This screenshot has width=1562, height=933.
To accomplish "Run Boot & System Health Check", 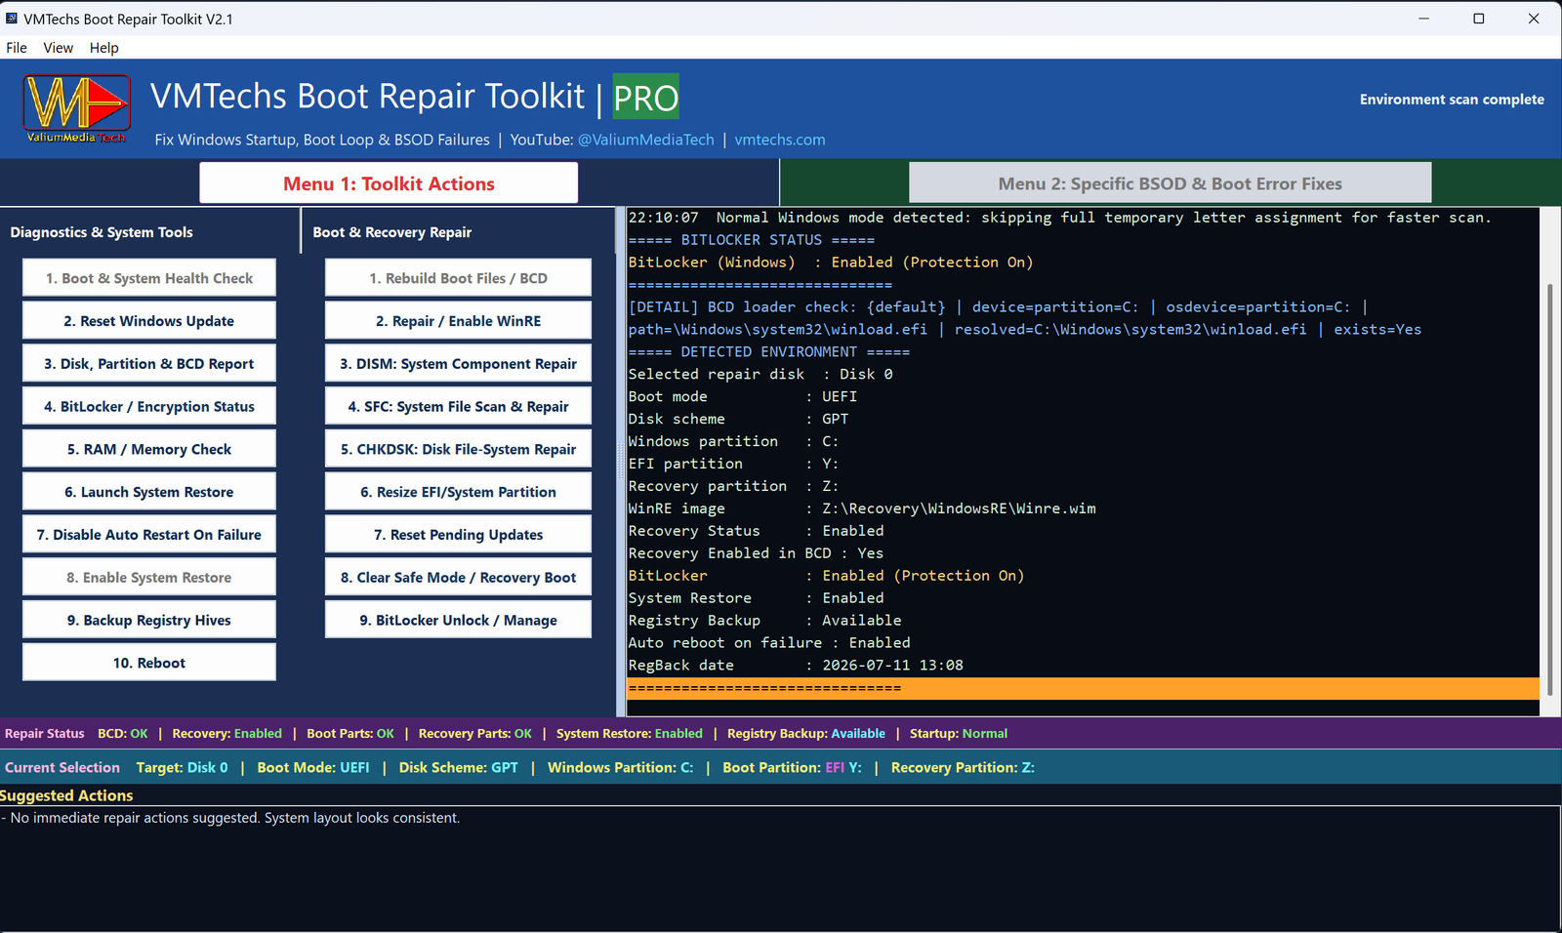I will (149, 278).
